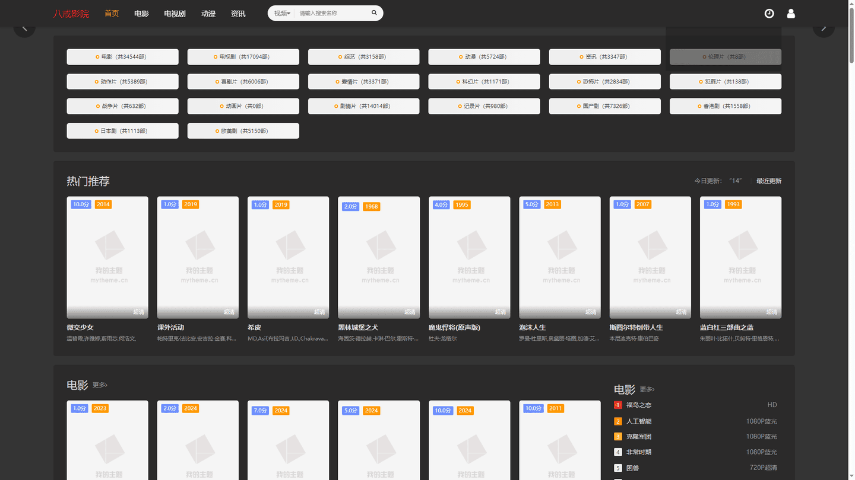Select the 首页 navigation tab

tap(112, 13)
